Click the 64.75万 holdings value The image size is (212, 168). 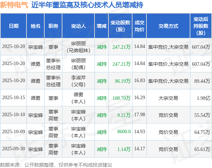tap(202, 132)
